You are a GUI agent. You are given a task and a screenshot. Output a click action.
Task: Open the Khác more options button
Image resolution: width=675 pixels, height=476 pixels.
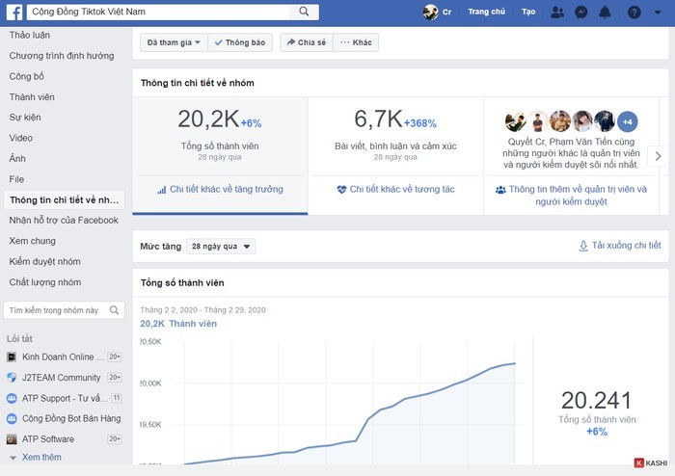(356, 42)
